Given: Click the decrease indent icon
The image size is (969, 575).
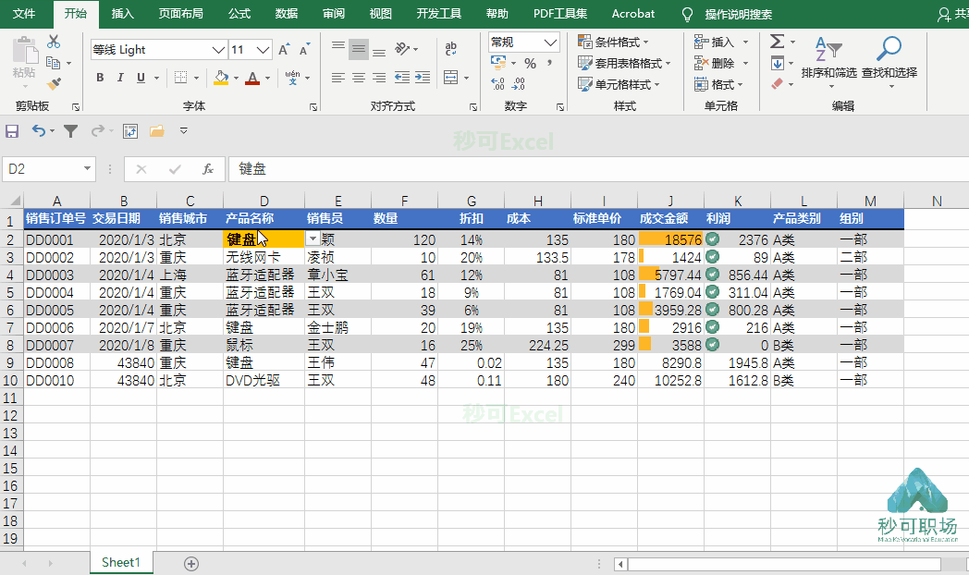Looking at the screenshot, I should click(401, 78).
